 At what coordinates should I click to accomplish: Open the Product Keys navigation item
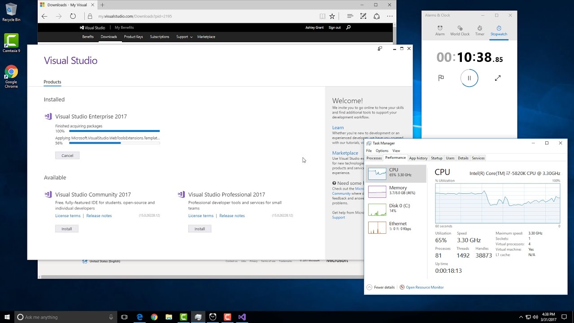tap(133, 37)
